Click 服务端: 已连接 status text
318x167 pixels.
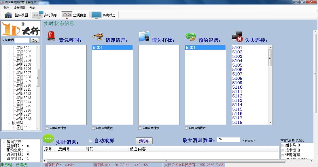pos(14,165)
